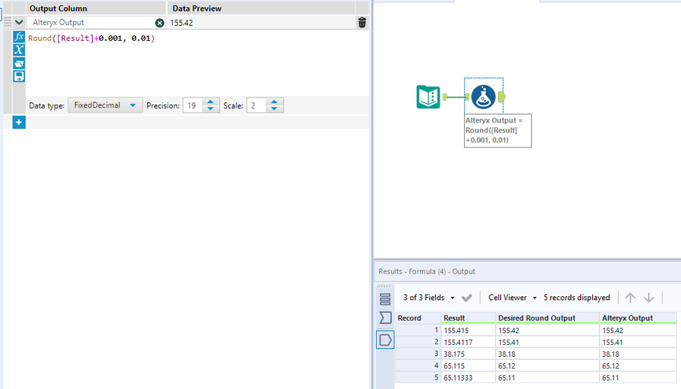Image resolution: width=681 pixels, height=389 pixels.
Task: Go to previous record with up arrow
Action: 630,298
